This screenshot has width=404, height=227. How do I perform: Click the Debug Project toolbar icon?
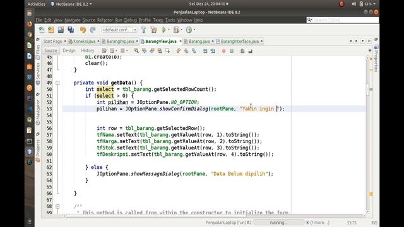point(176,30)
